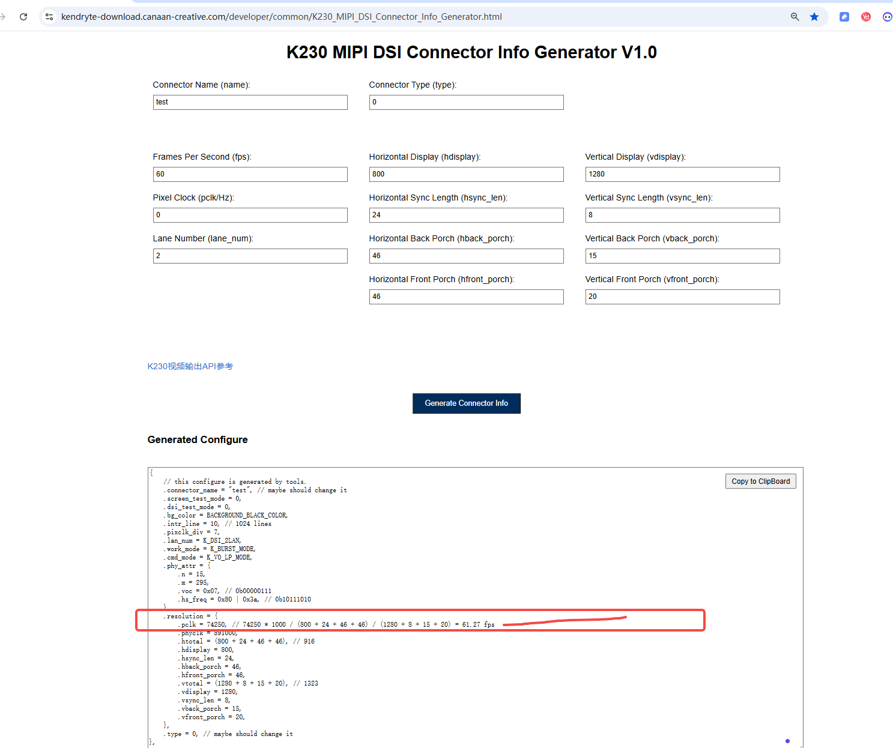This screenshot has width=893, height=748.
Task: Focus the Horizontal Display (hdisplay) field
Action: tap(466, 174)
